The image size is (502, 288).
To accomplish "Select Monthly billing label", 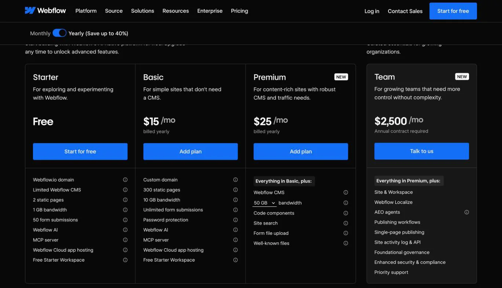I will click(40, 33).
